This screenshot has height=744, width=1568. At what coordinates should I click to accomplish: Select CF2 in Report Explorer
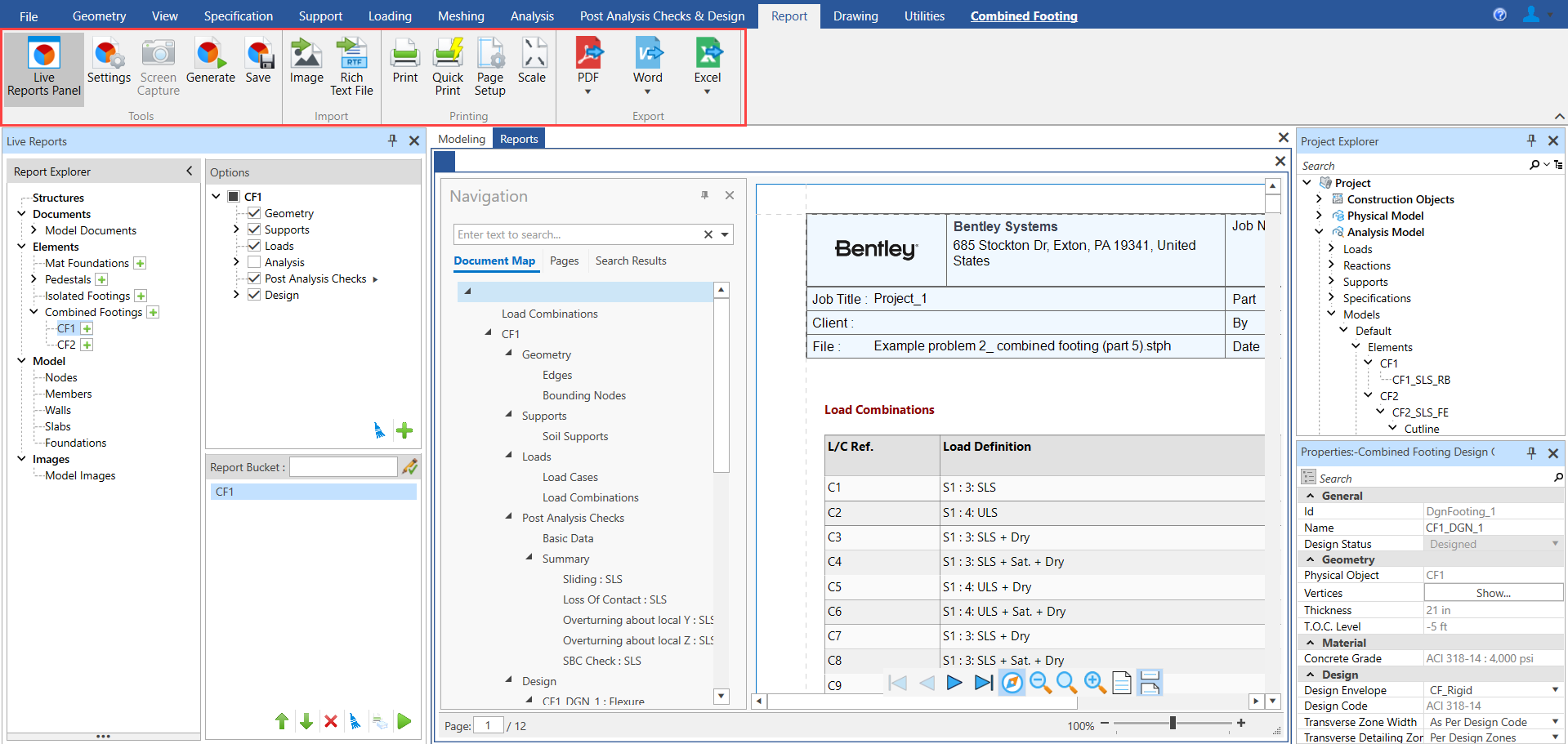pyautogui.click(x=66, y=345)
